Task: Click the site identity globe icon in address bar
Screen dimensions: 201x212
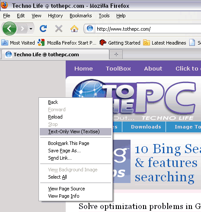Action: (x=90, y=29)
